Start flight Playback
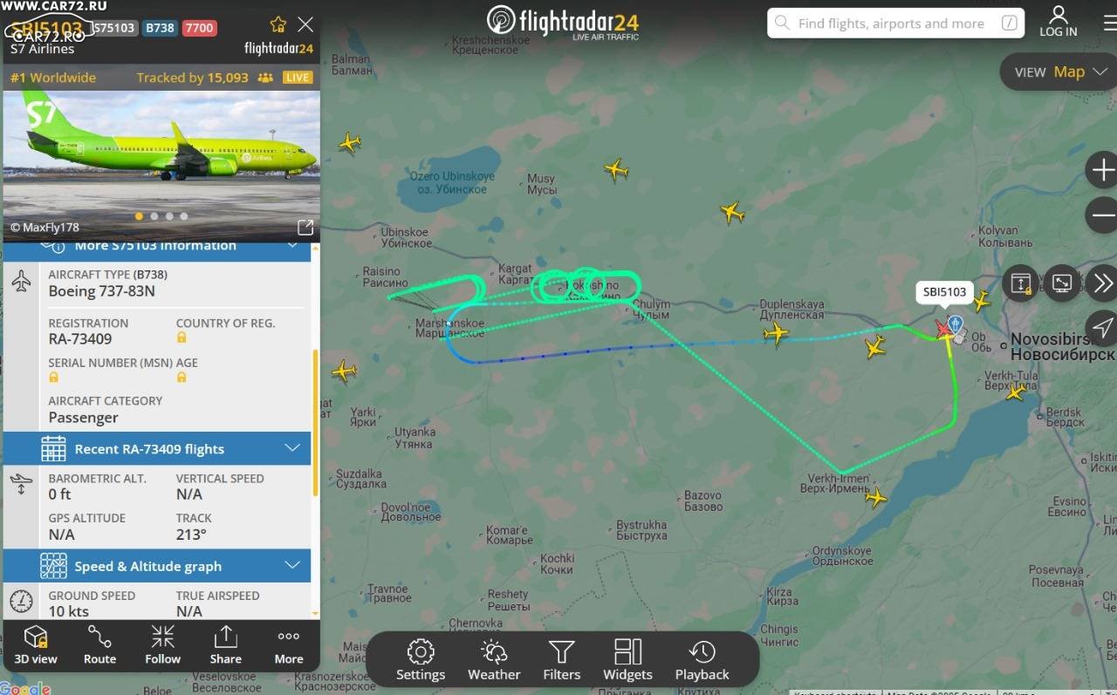Image resolution: width=1117 pixels, height=695 pixels. (702, 661)
